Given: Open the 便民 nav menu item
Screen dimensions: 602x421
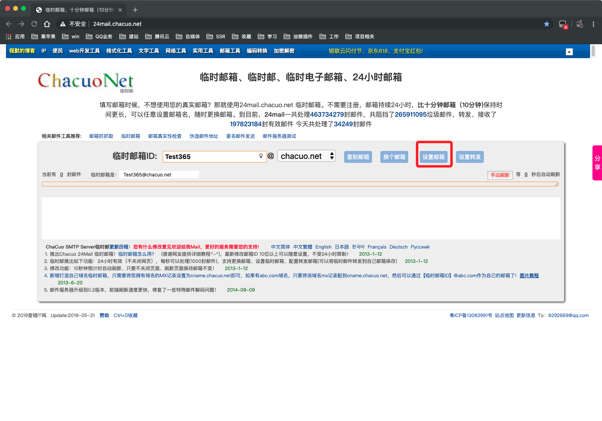Looking at the screenshot, I should [x=58, y=51].
